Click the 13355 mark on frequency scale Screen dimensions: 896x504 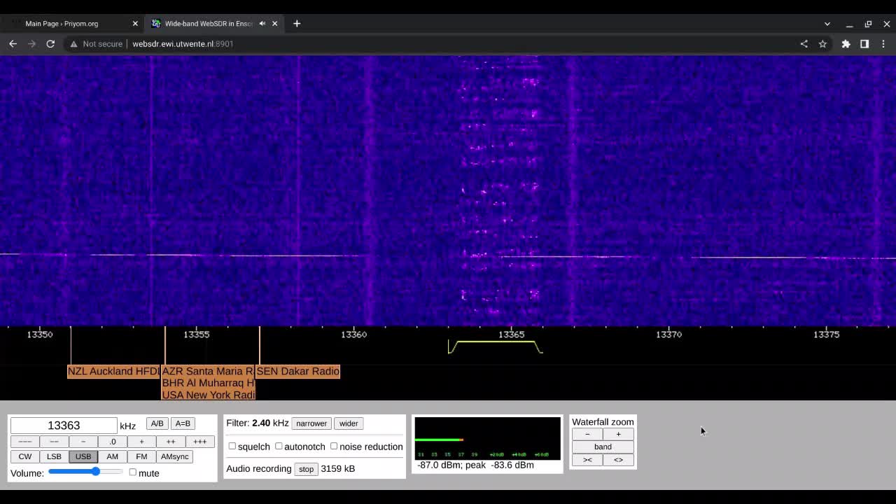pos(196,335)
